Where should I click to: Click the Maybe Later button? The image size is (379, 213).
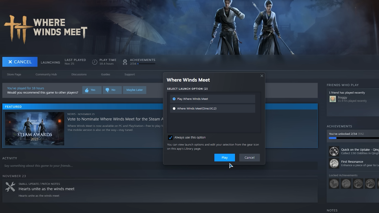135,90
